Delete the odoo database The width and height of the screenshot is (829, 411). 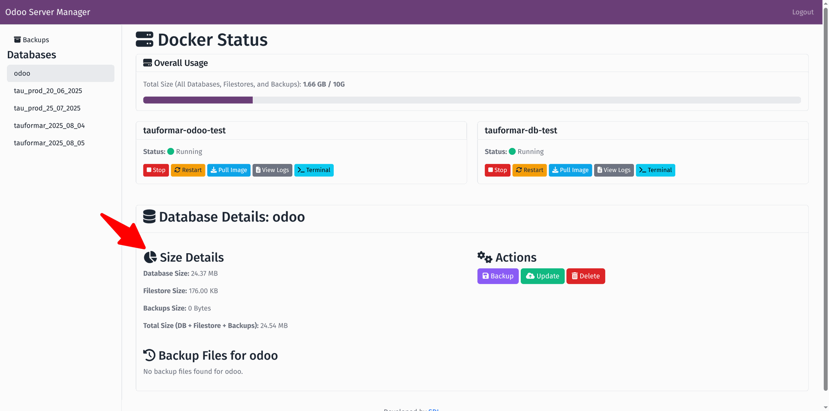585,276
